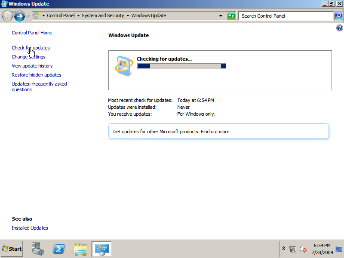This screenshot has width=344, height=258.
Task: Click the blue search magnifier button
Action: coord(338,16)
